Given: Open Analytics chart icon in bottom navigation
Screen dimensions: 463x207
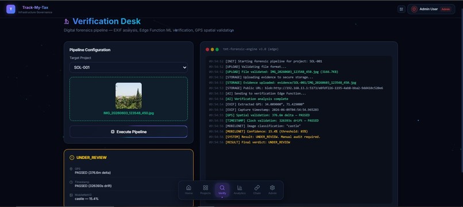Looking at the screenshot, I should (240, 188).
